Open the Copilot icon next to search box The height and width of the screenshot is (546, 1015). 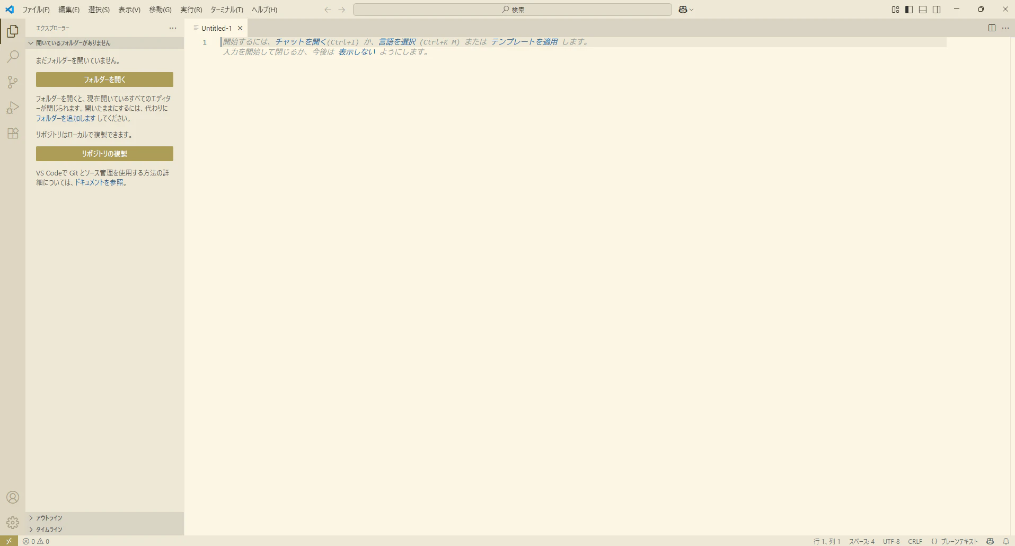(683, 10)
